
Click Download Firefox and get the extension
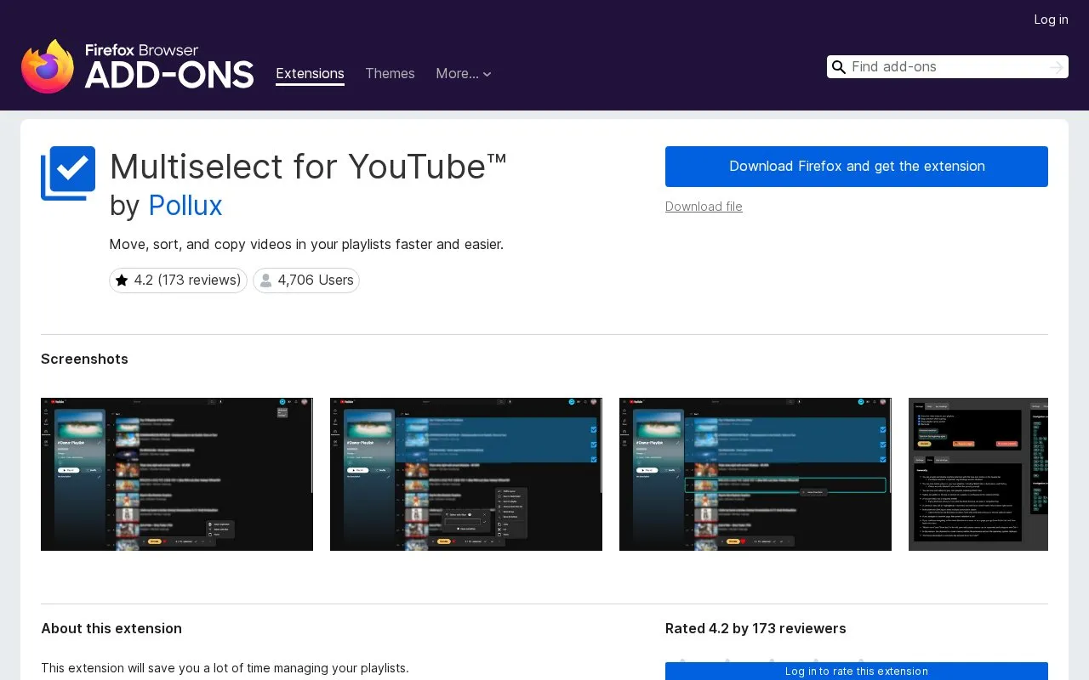(x=857, y=167)
